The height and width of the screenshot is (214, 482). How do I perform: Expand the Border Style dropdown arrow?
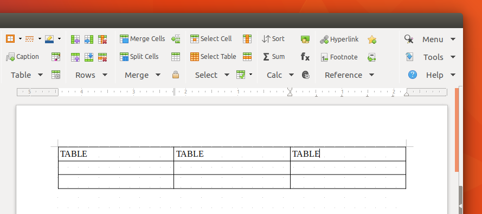click(40, 38)
